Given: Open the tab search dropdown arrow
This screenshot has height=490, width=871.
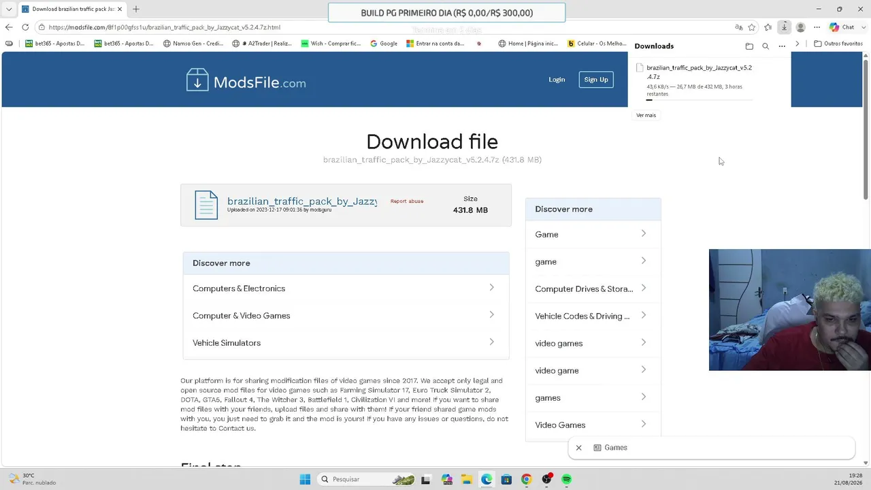Looking at the screenshot, I should coord(9,9).
